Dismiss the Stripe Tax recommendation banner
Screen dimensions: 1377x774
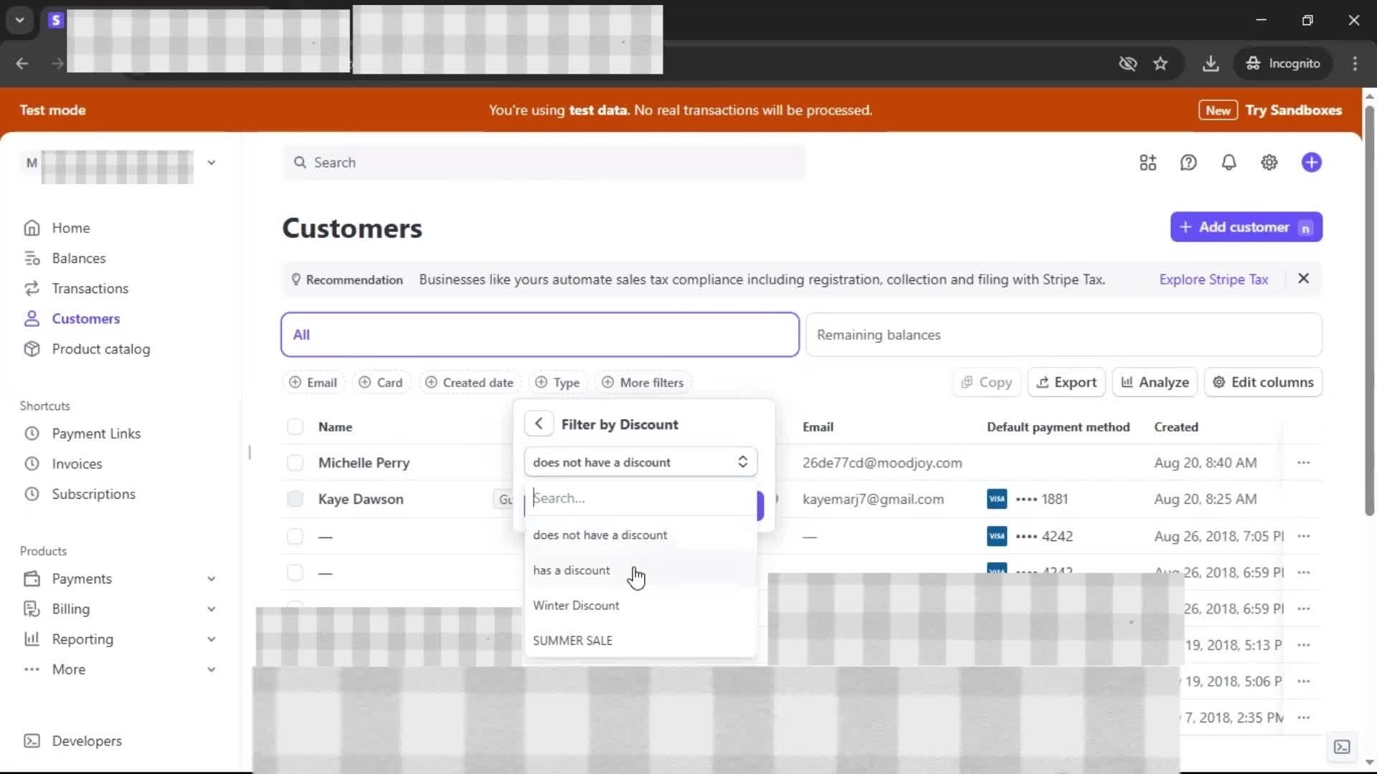(x=1303, y=279)
